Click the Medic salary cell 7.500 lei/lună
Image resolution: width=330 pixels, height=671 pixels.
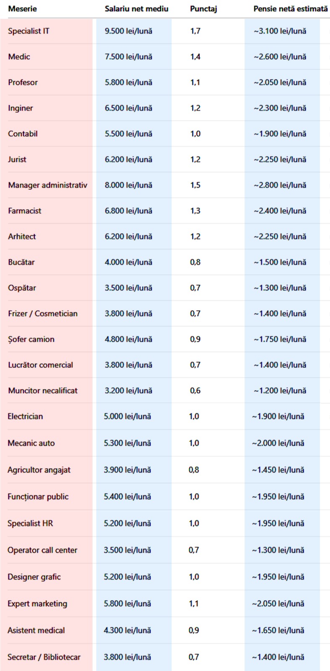pos(129,57)
